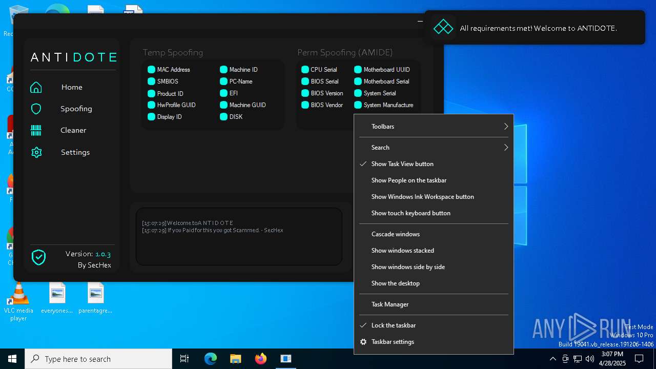The image size is (656, 369).
Task: Select Cascade windows
Action: 434,234
